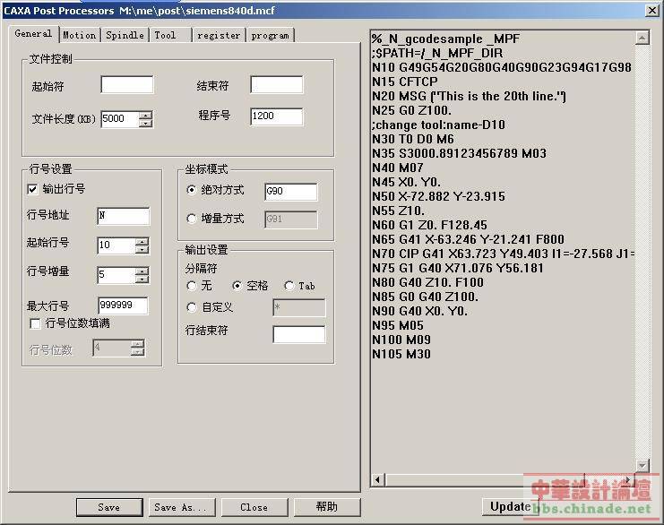Decrease 起始行号 with the down arrow
The image size is (664, 525).
tap(142, 250)
